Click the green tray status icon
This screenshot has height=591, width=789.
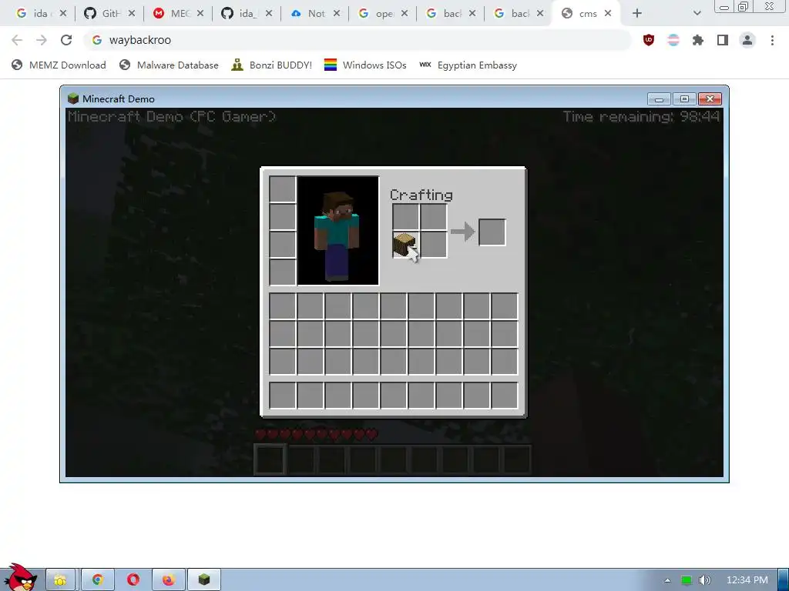(686, 580)
